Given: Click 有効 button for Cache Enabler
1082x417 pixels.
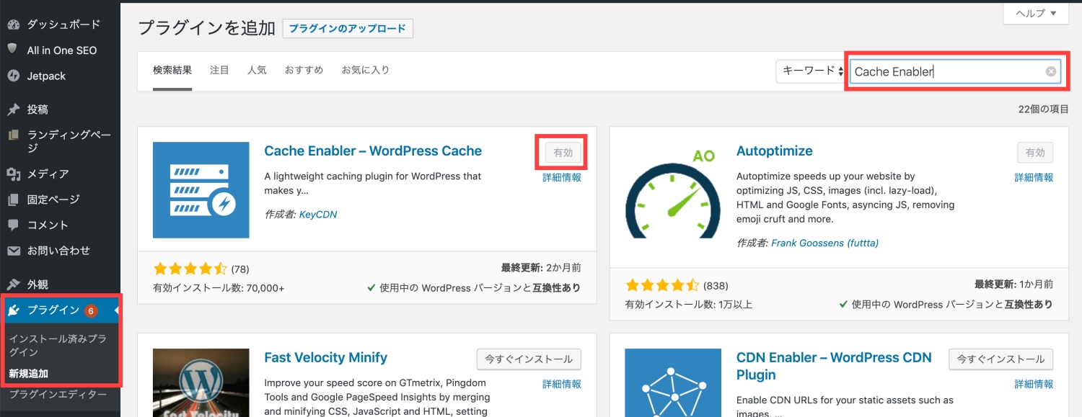Looking at the screenshot, I should coord(563,152).
